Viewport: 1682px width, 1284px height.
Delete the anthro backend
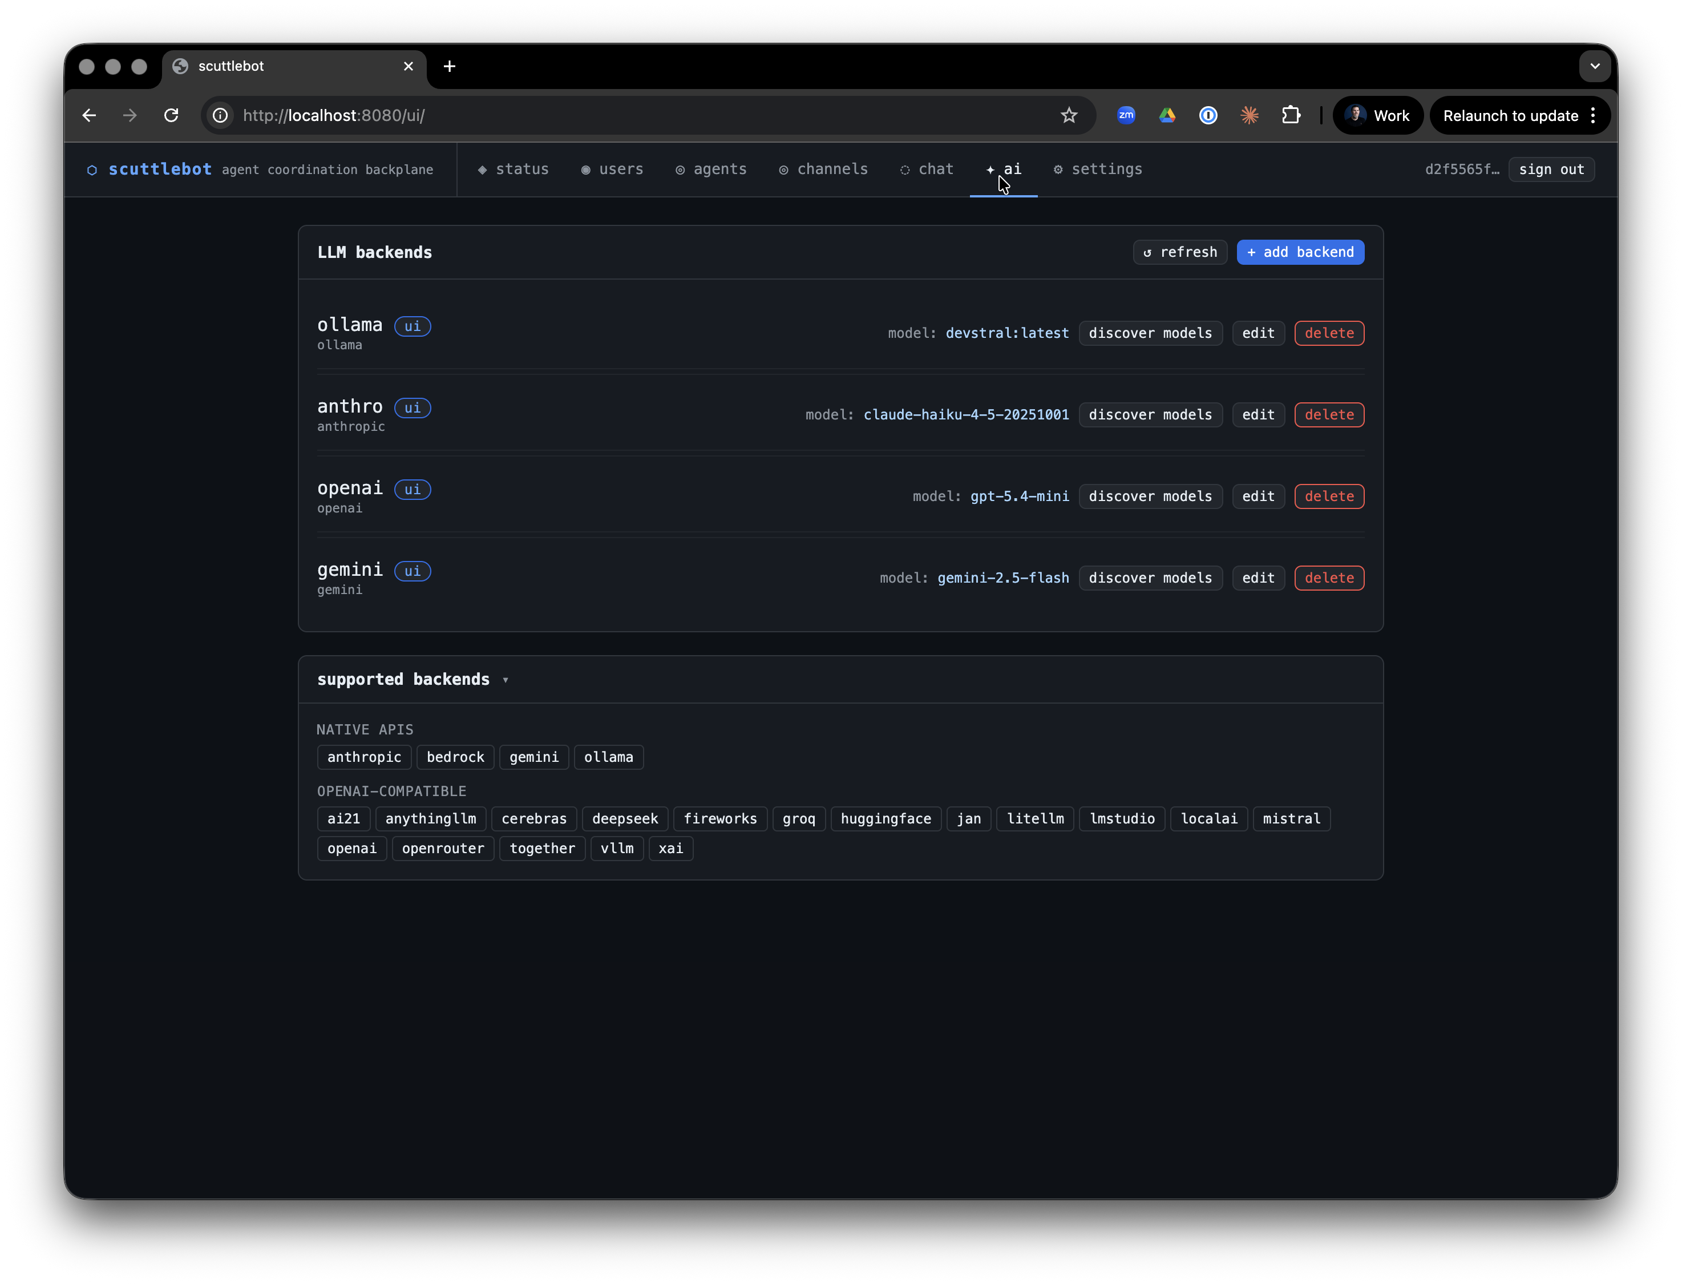point(1329,415)
